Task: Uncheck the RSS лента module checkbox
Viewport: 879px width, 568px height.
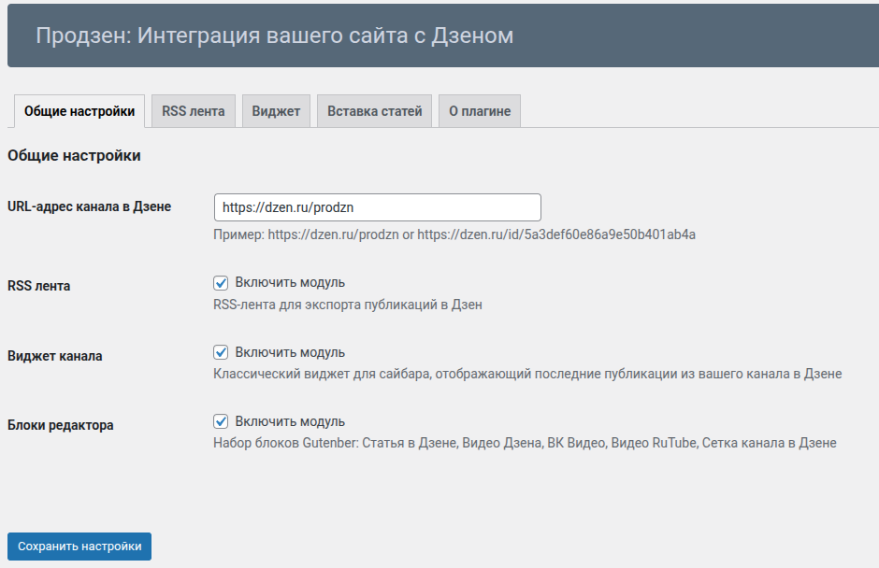Action: click(222, 283)
